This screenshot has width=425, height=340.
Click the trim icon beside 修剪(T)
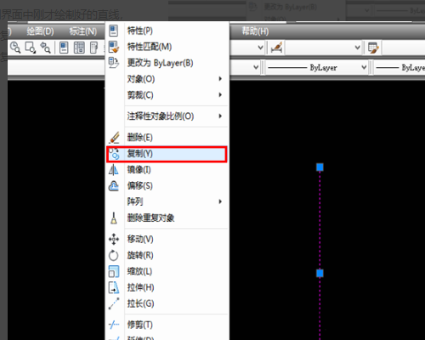point(114,325)
